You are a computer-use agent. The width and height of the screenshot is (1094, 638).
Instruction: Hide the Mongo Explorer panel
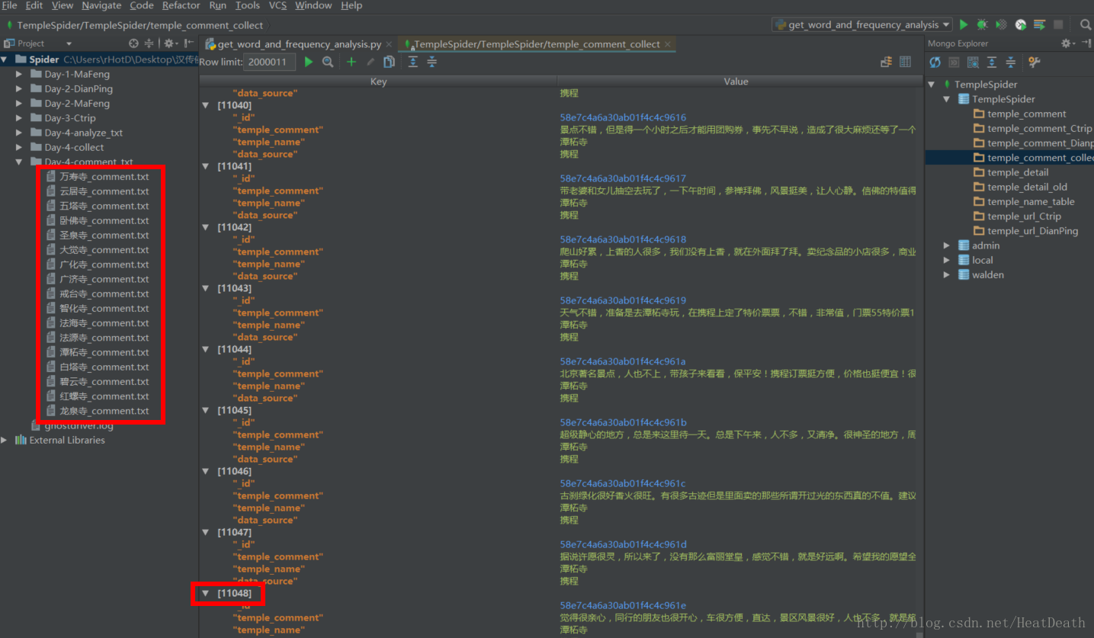(1086, 43)
